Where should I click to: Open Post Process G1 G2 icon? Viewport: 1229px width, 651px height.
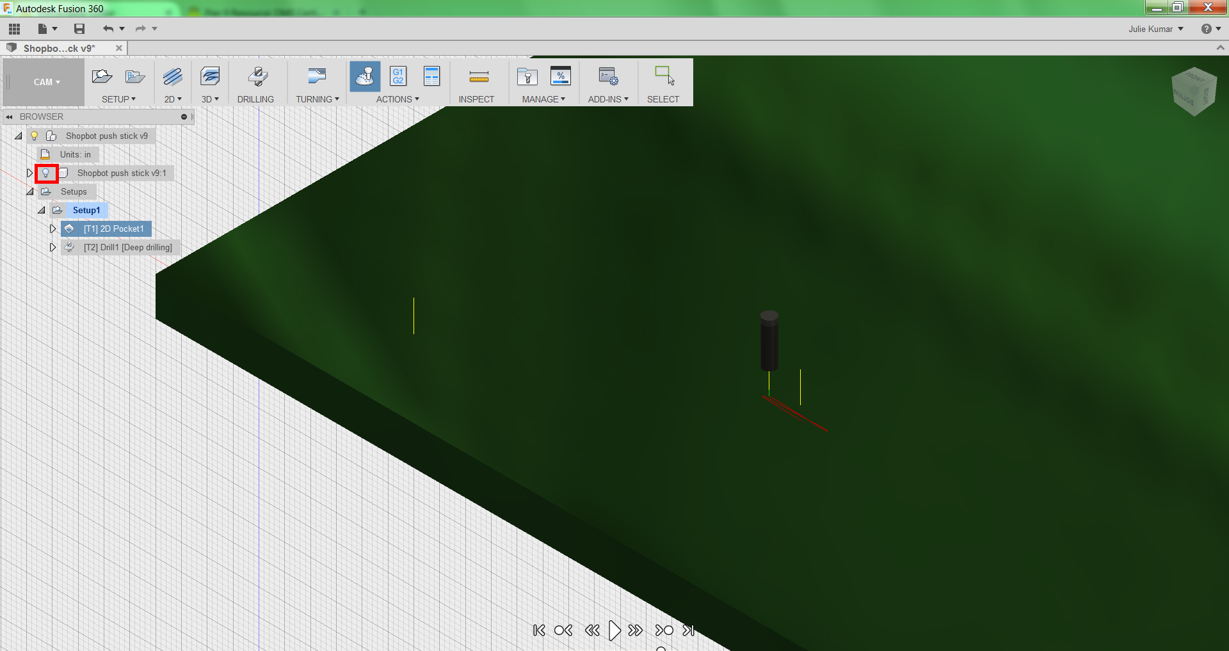[398, 76]
